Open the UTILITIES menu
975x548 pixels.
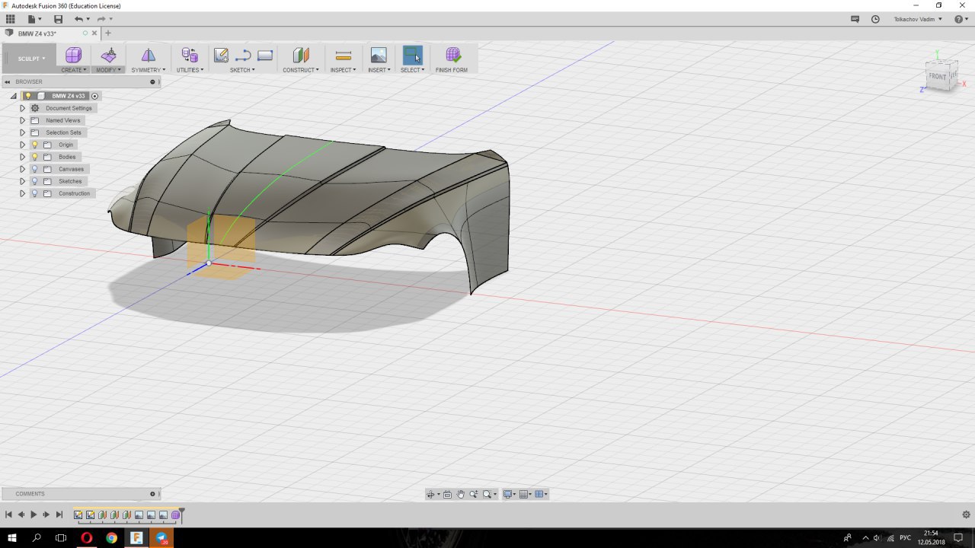(190, 70)
